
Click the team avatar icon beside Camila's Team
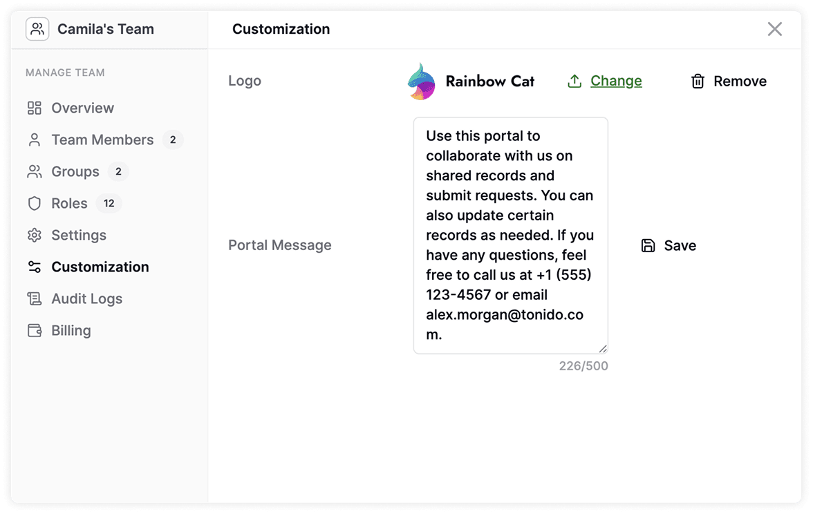point(37,29)
